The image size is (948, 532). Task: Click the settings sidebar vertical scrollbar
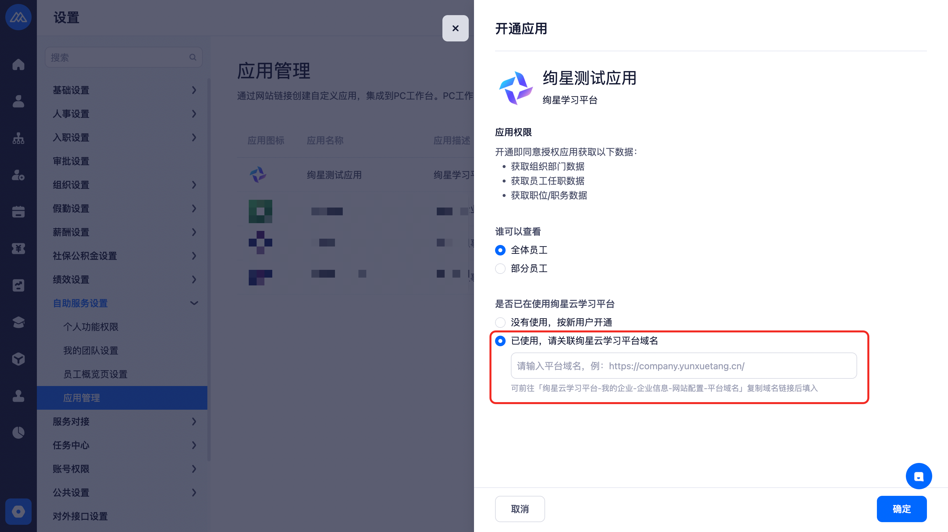[209, 270]
